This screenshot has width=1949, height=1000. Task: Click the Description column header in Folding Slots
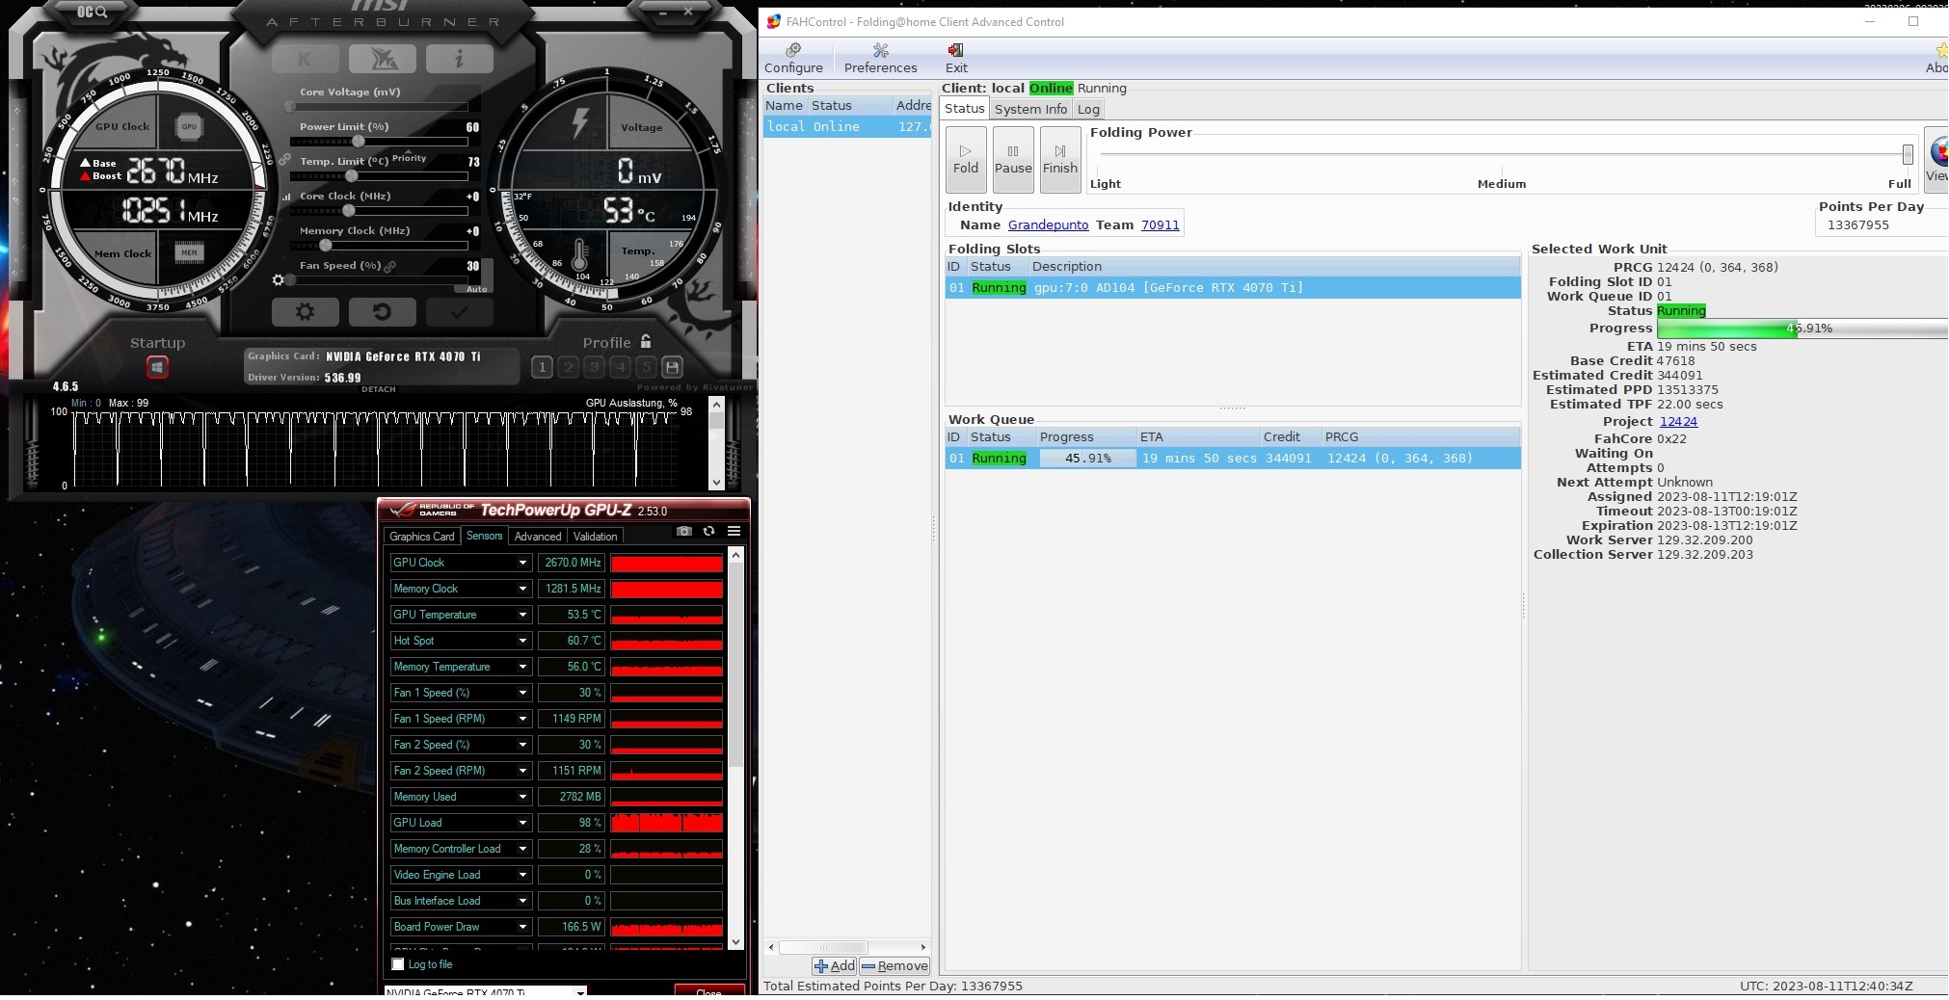[1273, 266]
